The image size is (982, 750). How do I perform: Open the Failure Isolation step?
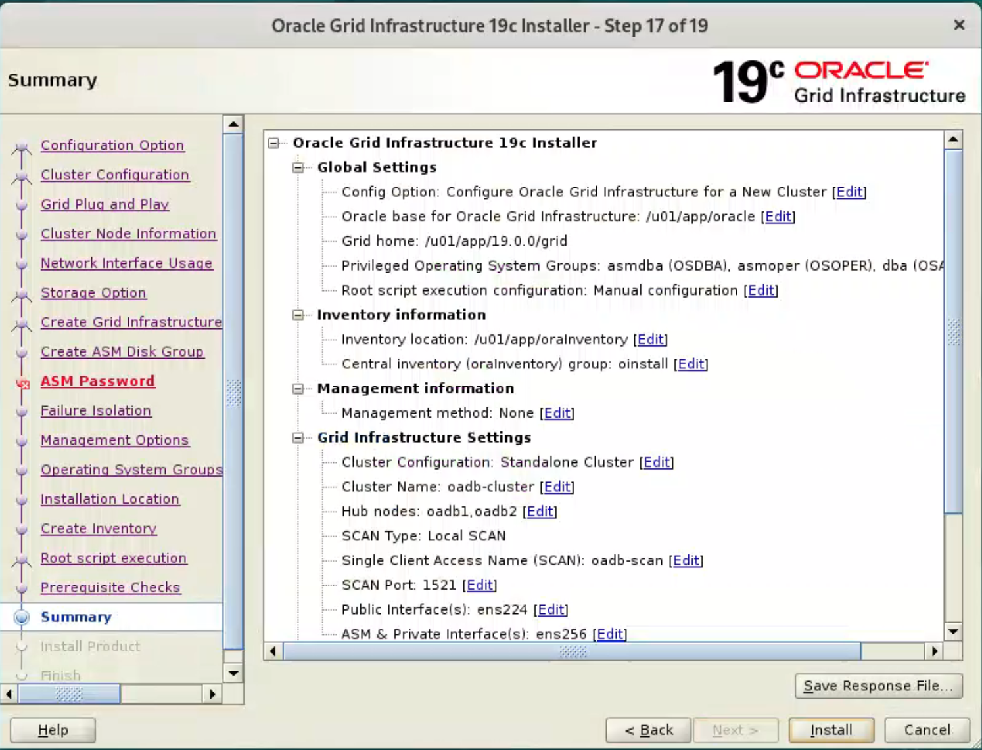[96, 410]
